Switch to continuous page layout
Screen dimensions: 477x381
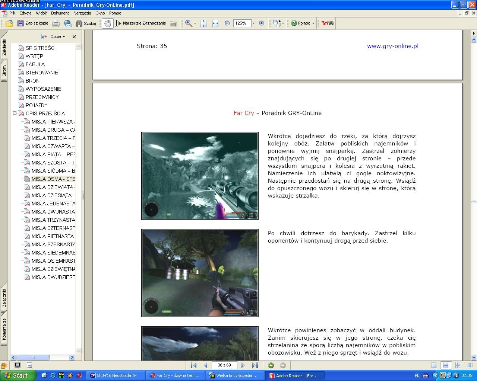[445, 365]
